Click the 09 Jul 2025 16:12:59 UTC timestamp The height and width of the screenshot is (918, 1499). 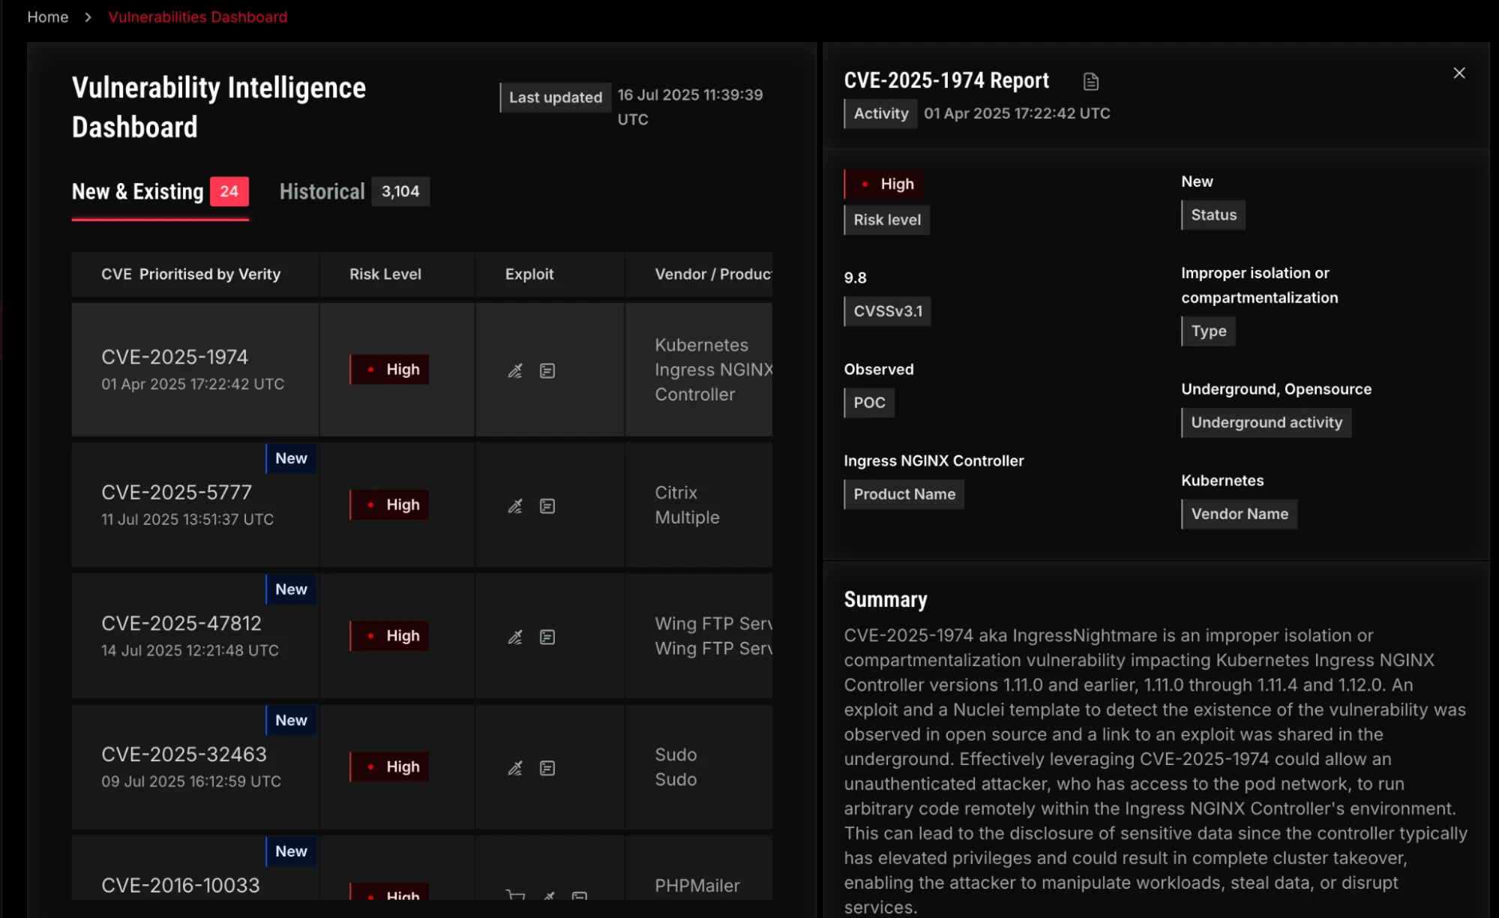click(191, 781)
